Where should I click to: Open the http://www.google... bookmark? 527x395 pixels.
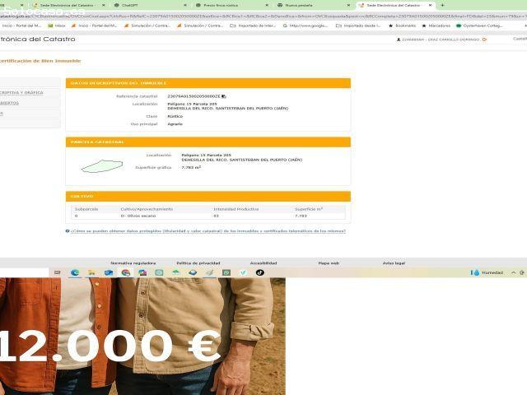pyautogui.click(x=305, y=26)
